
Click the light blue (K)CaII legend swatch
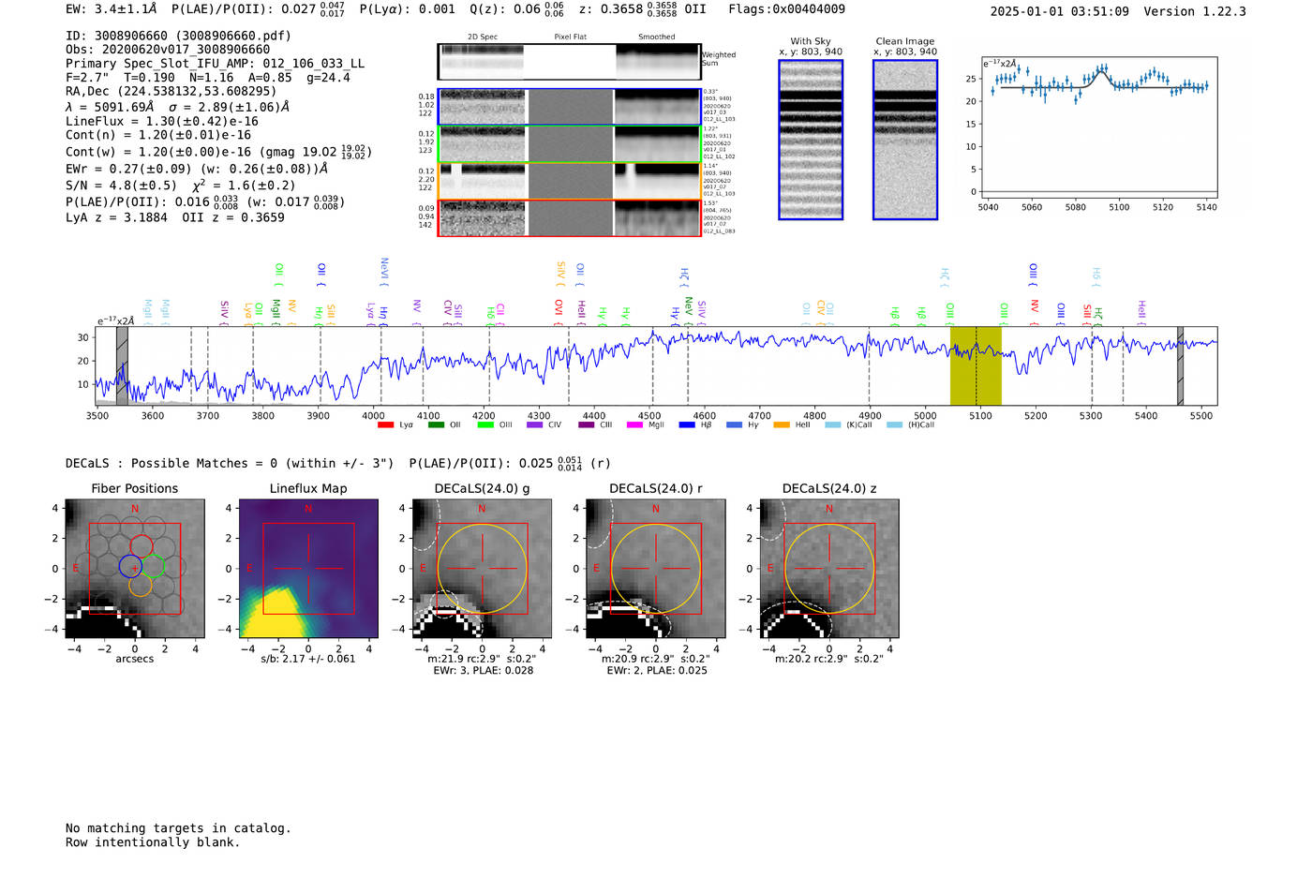pos(832,425)
